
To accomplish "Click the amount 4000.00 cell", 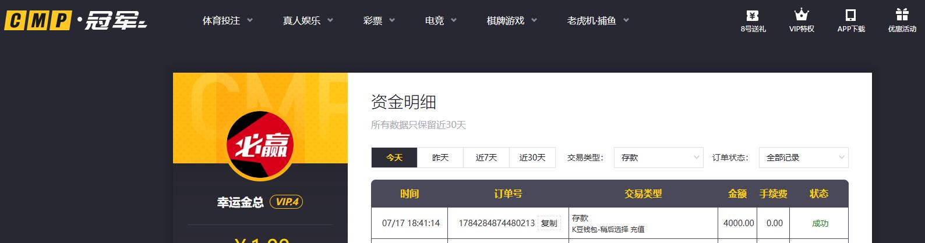I will 739,223.
